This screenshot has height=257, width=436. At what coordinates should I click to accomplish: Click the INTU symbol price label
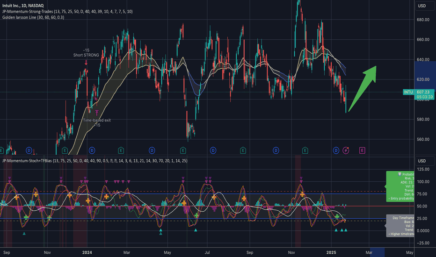tap(408, 92)
